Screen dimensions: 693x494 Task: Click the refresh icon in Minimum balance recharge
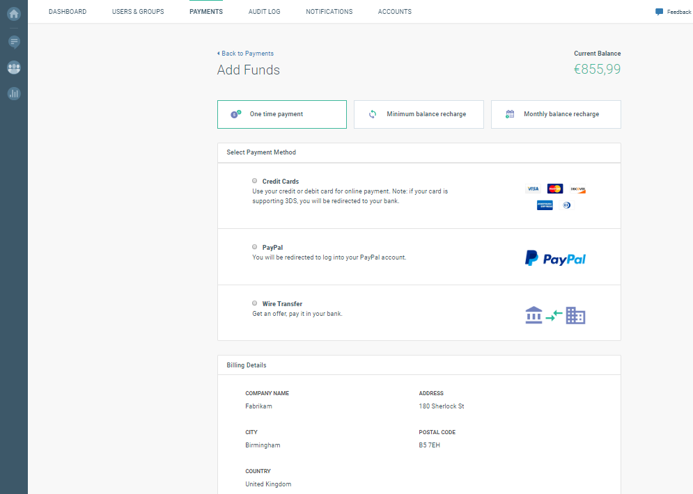373,114
